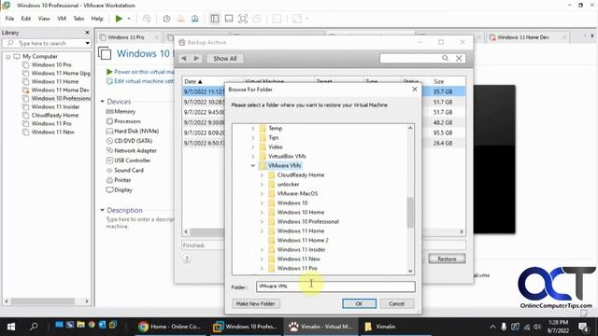The image size is (598, 336).
Task: Click the revert snapshot toolbar icon
Action: point(180,19)
